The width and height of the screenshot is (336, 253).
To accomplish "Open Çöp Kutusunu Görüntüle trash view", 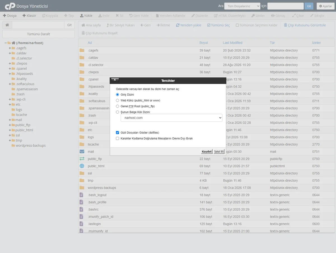I will [305, 25].
